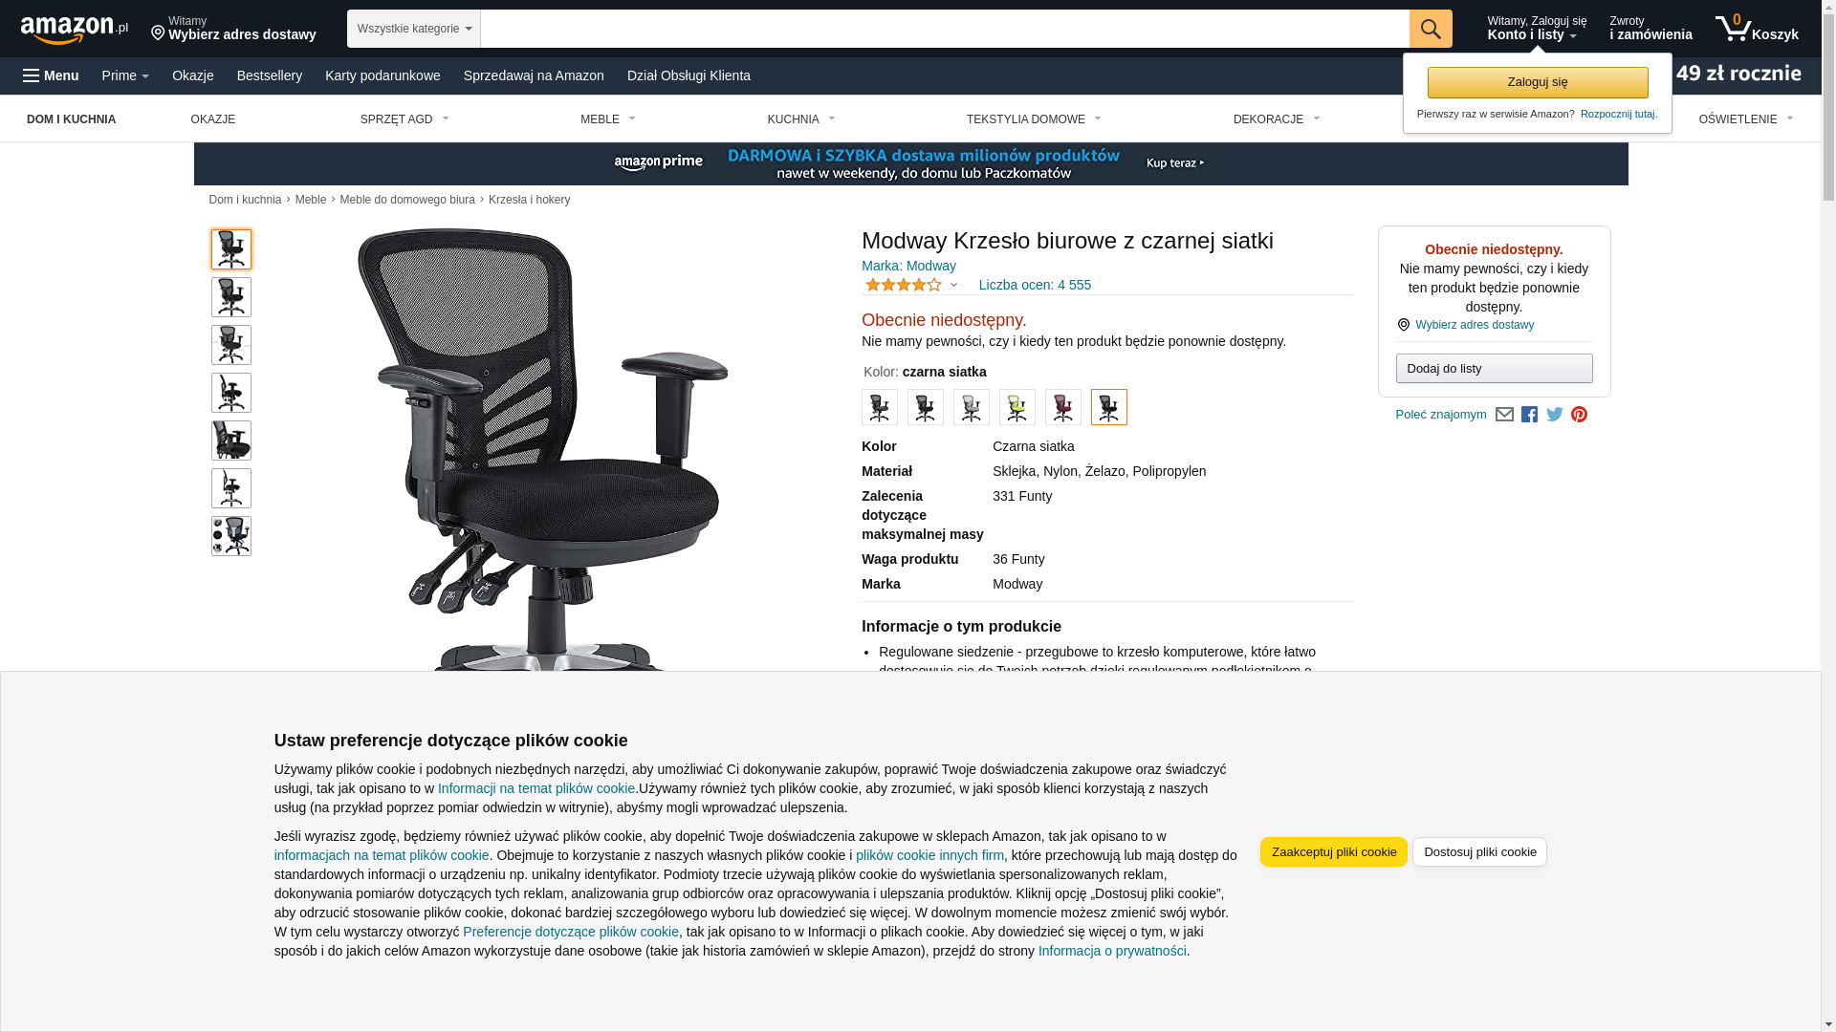Viewport: 1836px width, 1032px height.
Task: Share product via email icon
Action: click(1504, 415)
